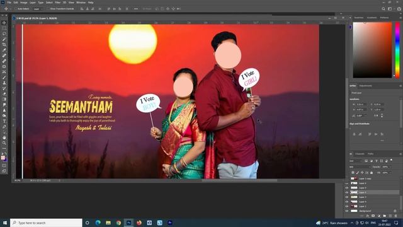Viewport: 403px width, 227px height.
Task: Select the Move tool
Action: [x=4, y=23]
